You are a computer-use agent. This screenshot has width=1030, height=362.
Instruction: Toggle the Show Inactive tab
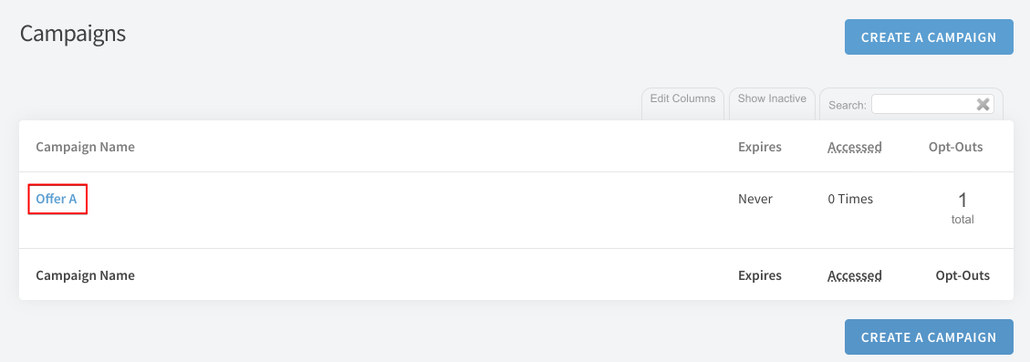pos(772,98)
